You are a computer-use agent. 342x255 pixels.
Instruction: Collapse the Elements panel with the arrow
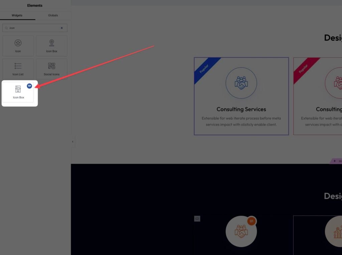pyautogui.click(x=73, y=142)
